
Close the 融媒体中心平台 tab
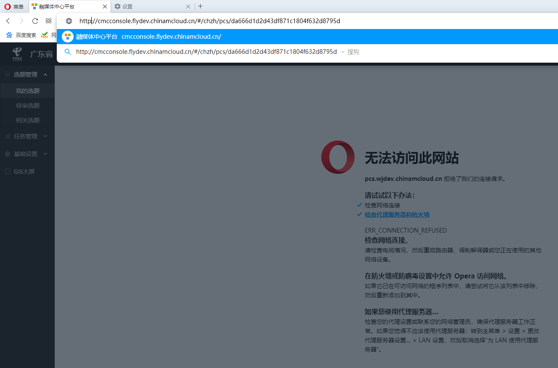point(105,6)
